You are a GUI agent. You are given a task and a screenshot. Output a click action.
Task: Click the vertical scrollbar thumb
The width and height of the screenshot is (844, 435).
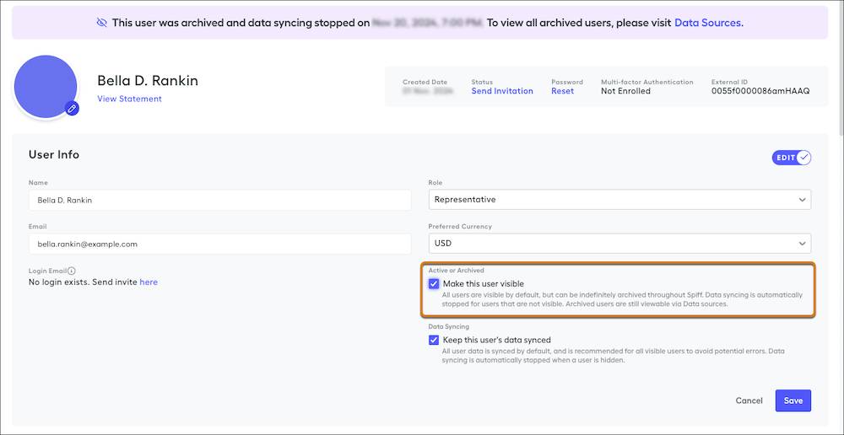tap(841, 70)
